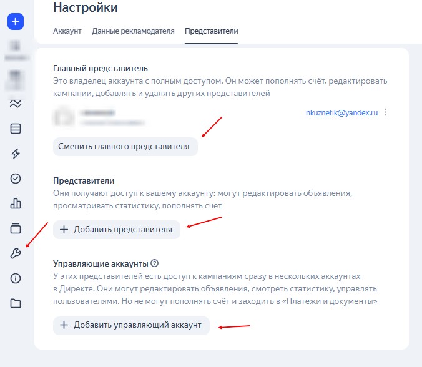Open the library stack icon in sidebar
Image resolution: width=422 pixels, height=367 pixels.
pos(16,228)
